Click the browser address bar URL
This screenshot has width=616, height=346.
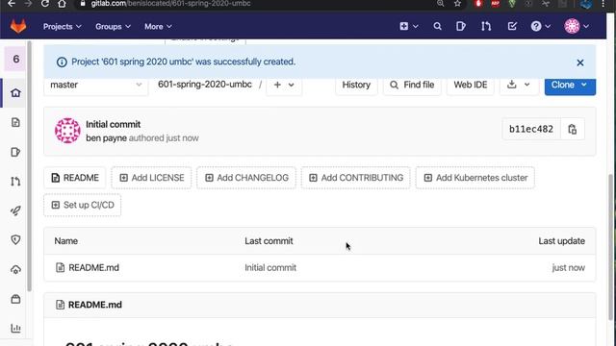[x=171, y=4]
